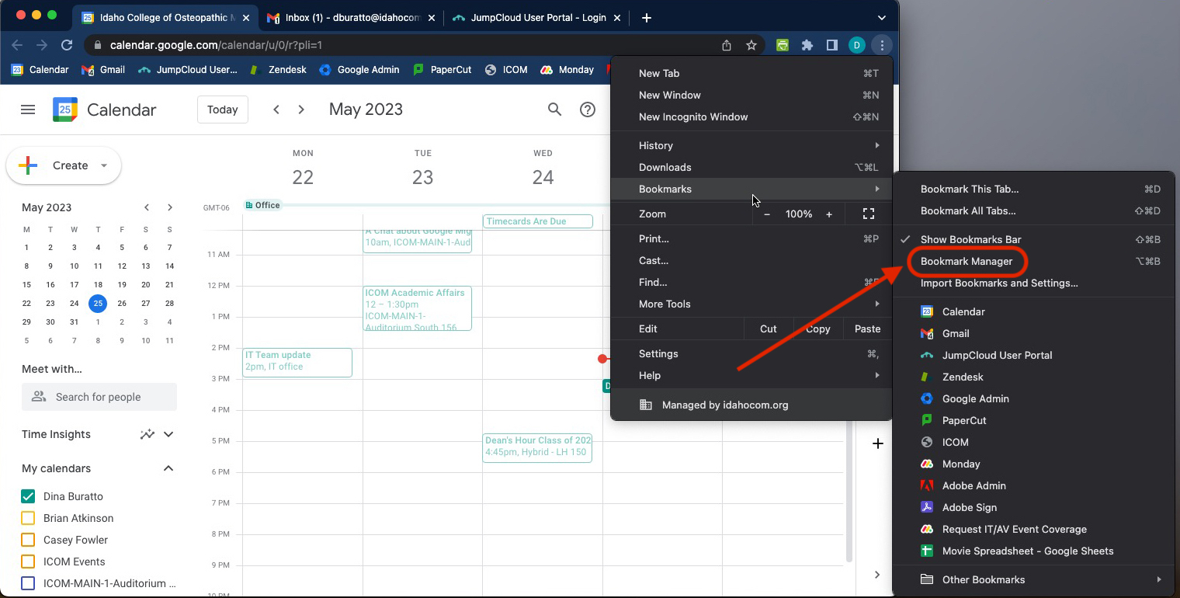
Task: Click the Chrome three-dot menu icon
Action: click(x=882, y=45)
